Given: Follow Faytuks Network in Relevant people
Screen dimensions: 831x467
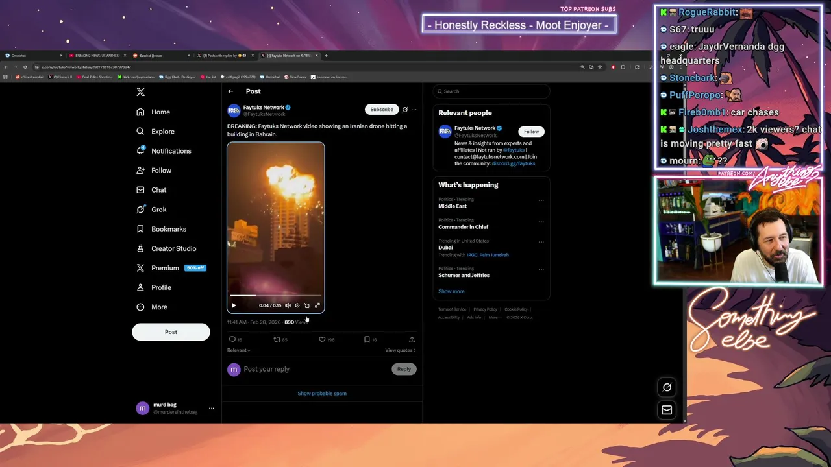Looking at the screenshot, I should pos(531,132).
